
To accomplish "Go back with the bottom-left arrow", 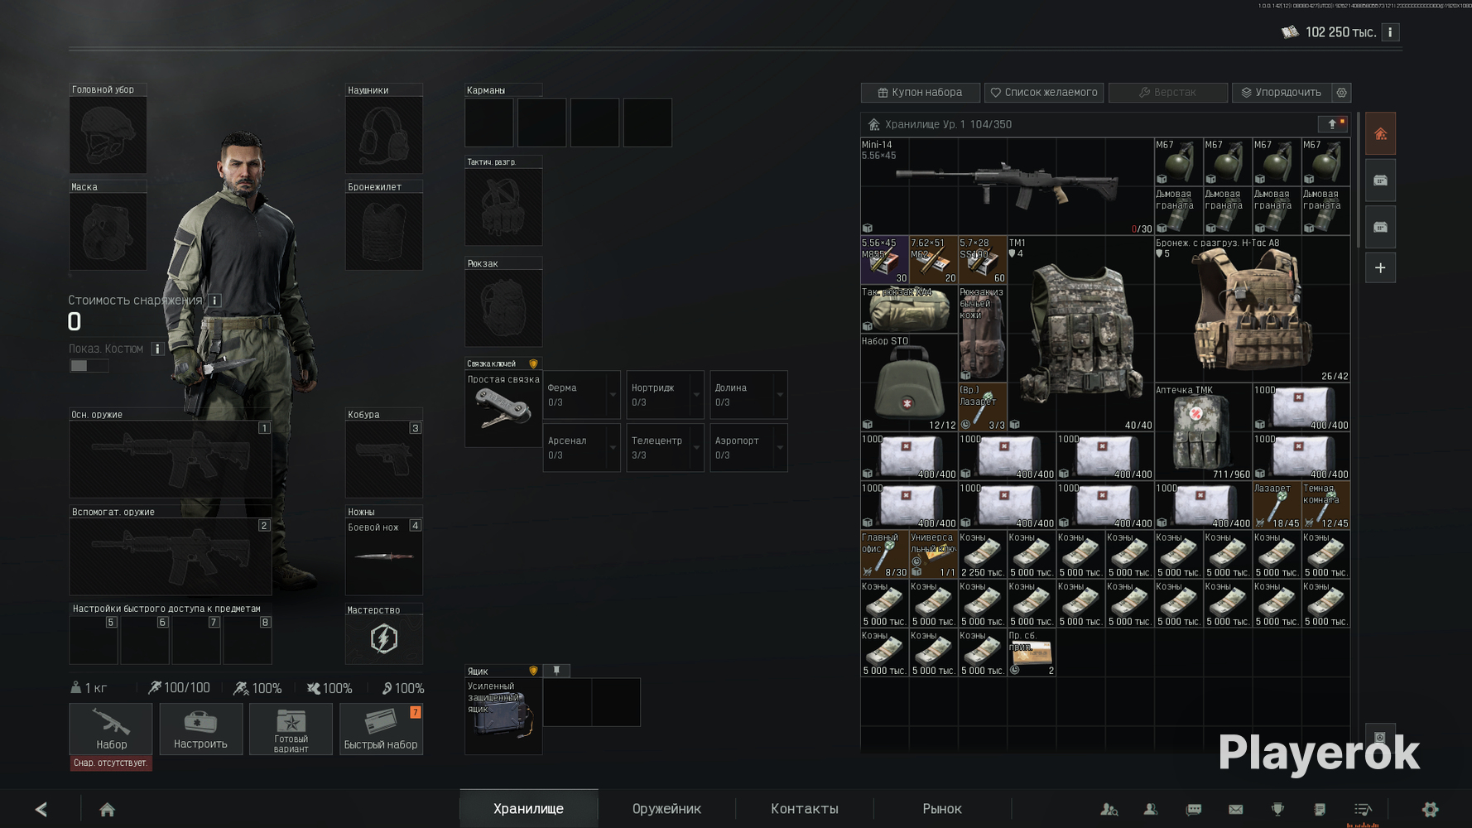I will (x=41, y=809).
